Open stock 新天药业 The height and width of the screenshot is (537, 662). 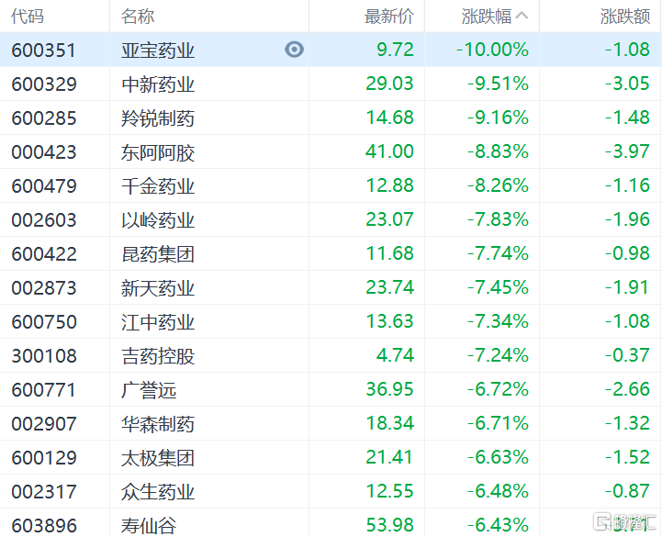click(x=158, y=288)
